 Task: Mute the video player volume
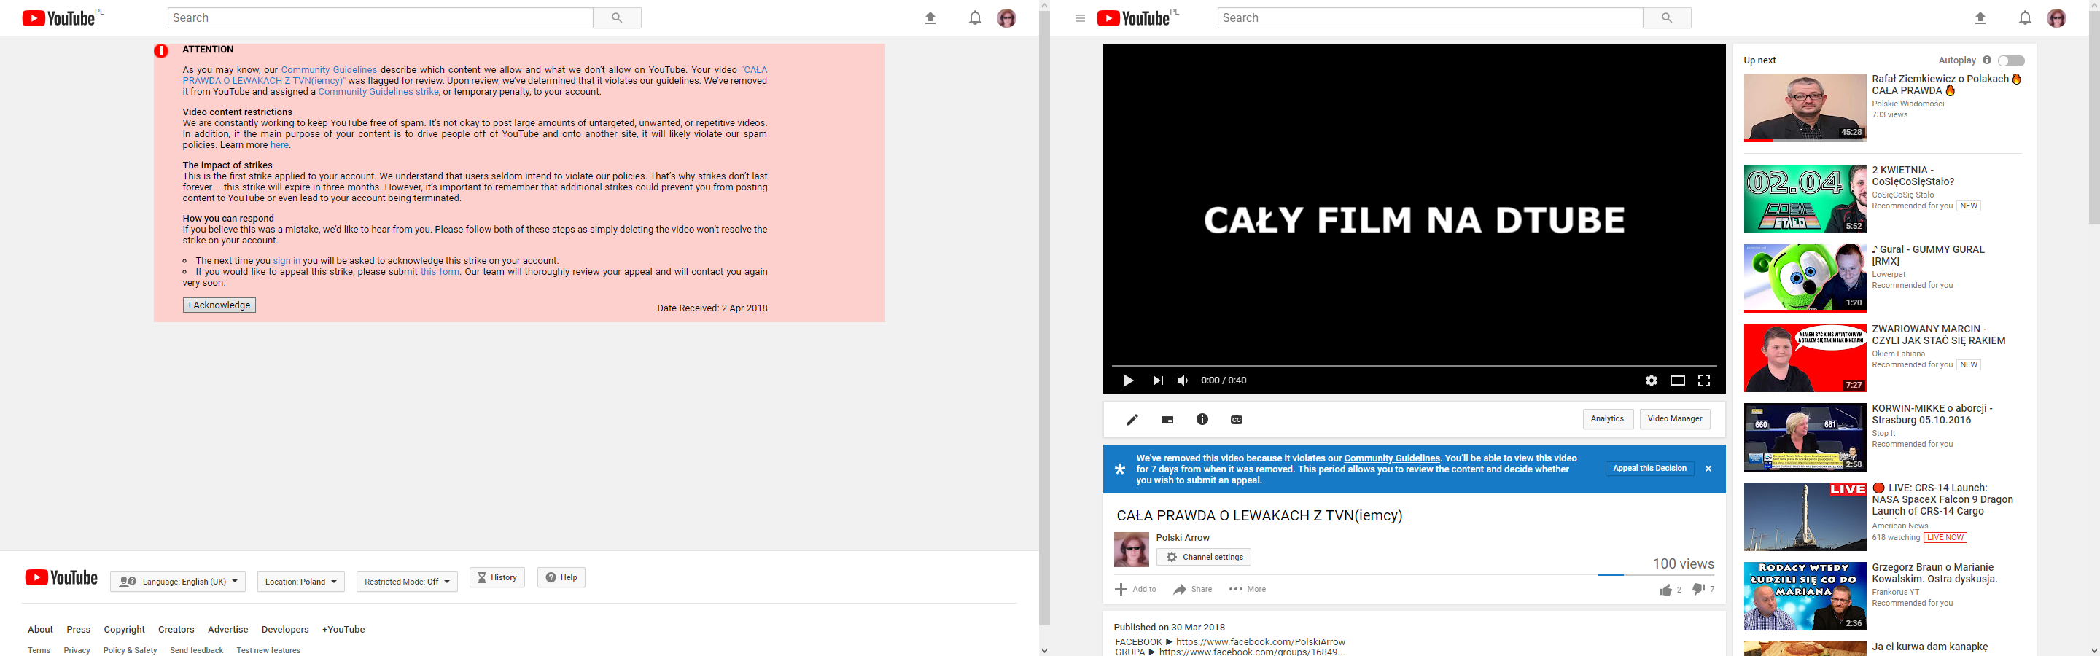[1183, 380]
